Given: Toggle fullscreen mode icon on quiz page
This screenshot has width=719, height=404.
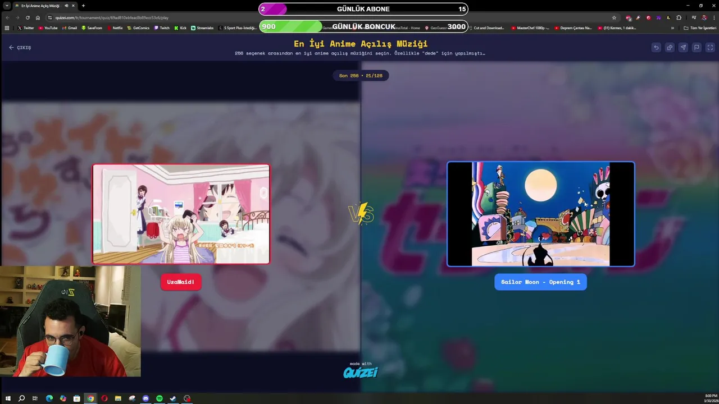Looking at the screenshot, I should tap(710, 48).
